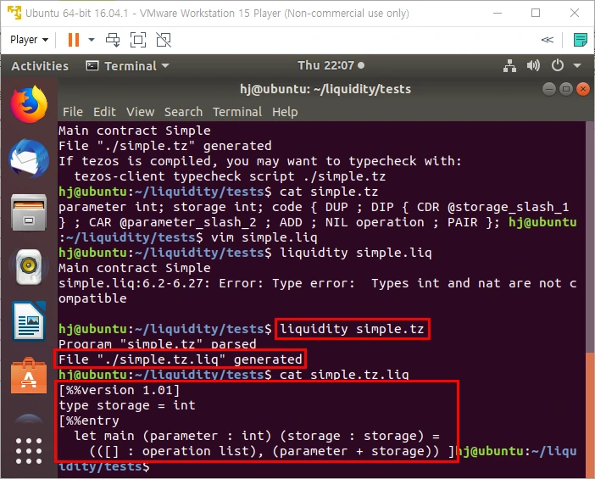Click the network status icon
This screenshot has height=479, width=595.
[x=509, y=66]
